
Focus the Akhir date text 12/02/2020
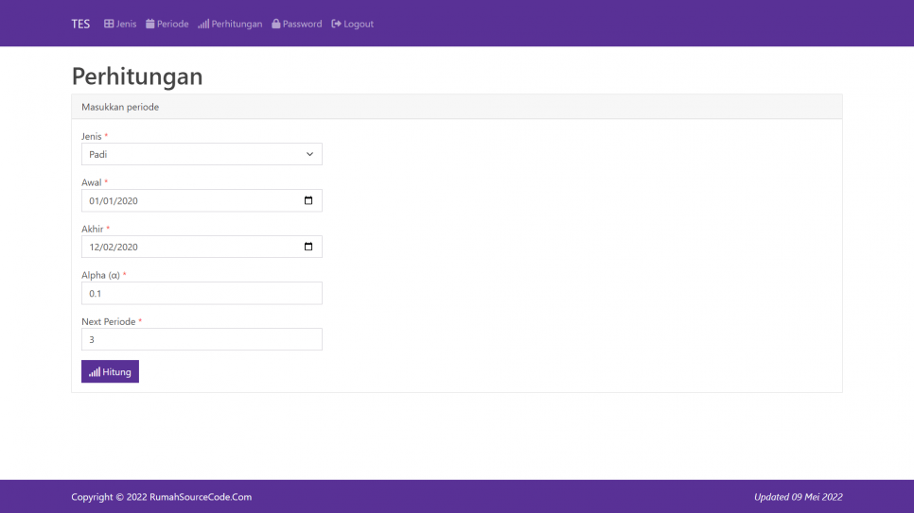pyautogui.click(x=114, y=248)
